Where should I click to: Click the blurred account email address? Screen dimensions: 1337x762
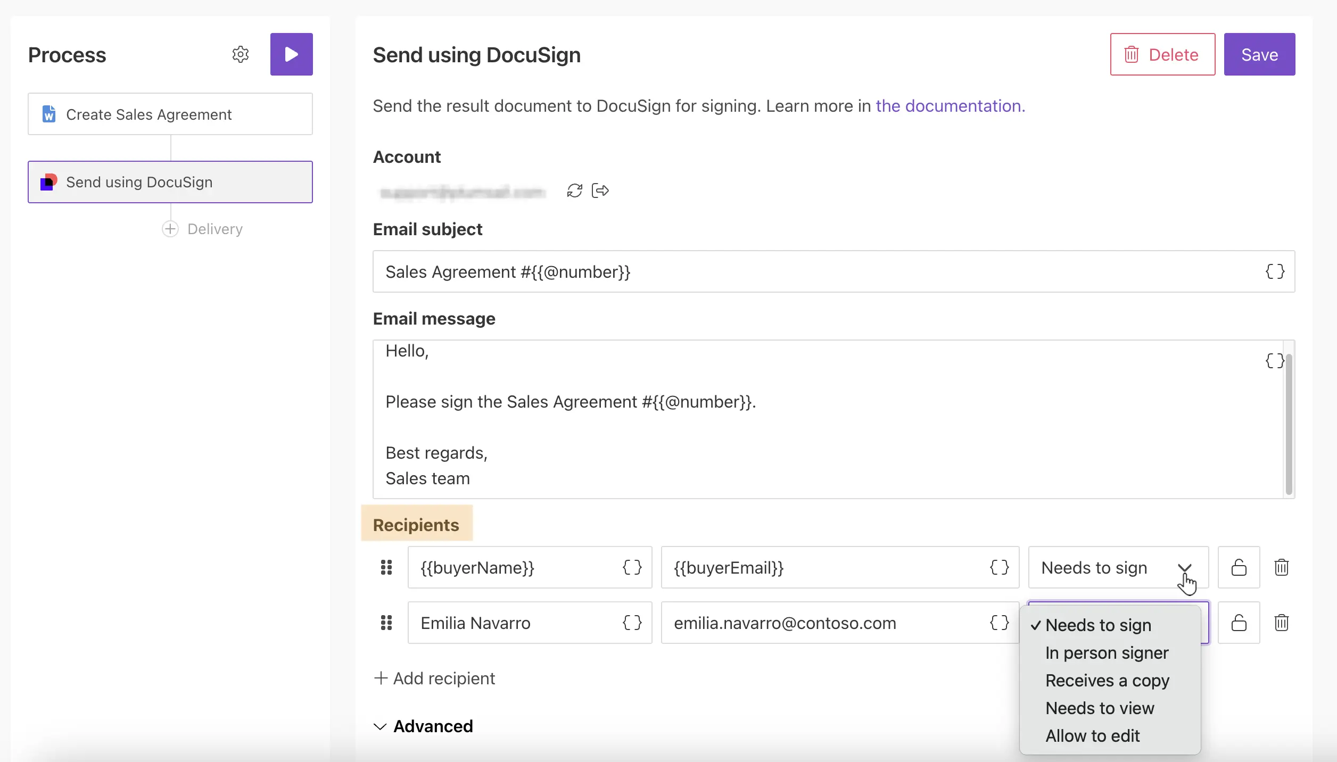(463, 192)
